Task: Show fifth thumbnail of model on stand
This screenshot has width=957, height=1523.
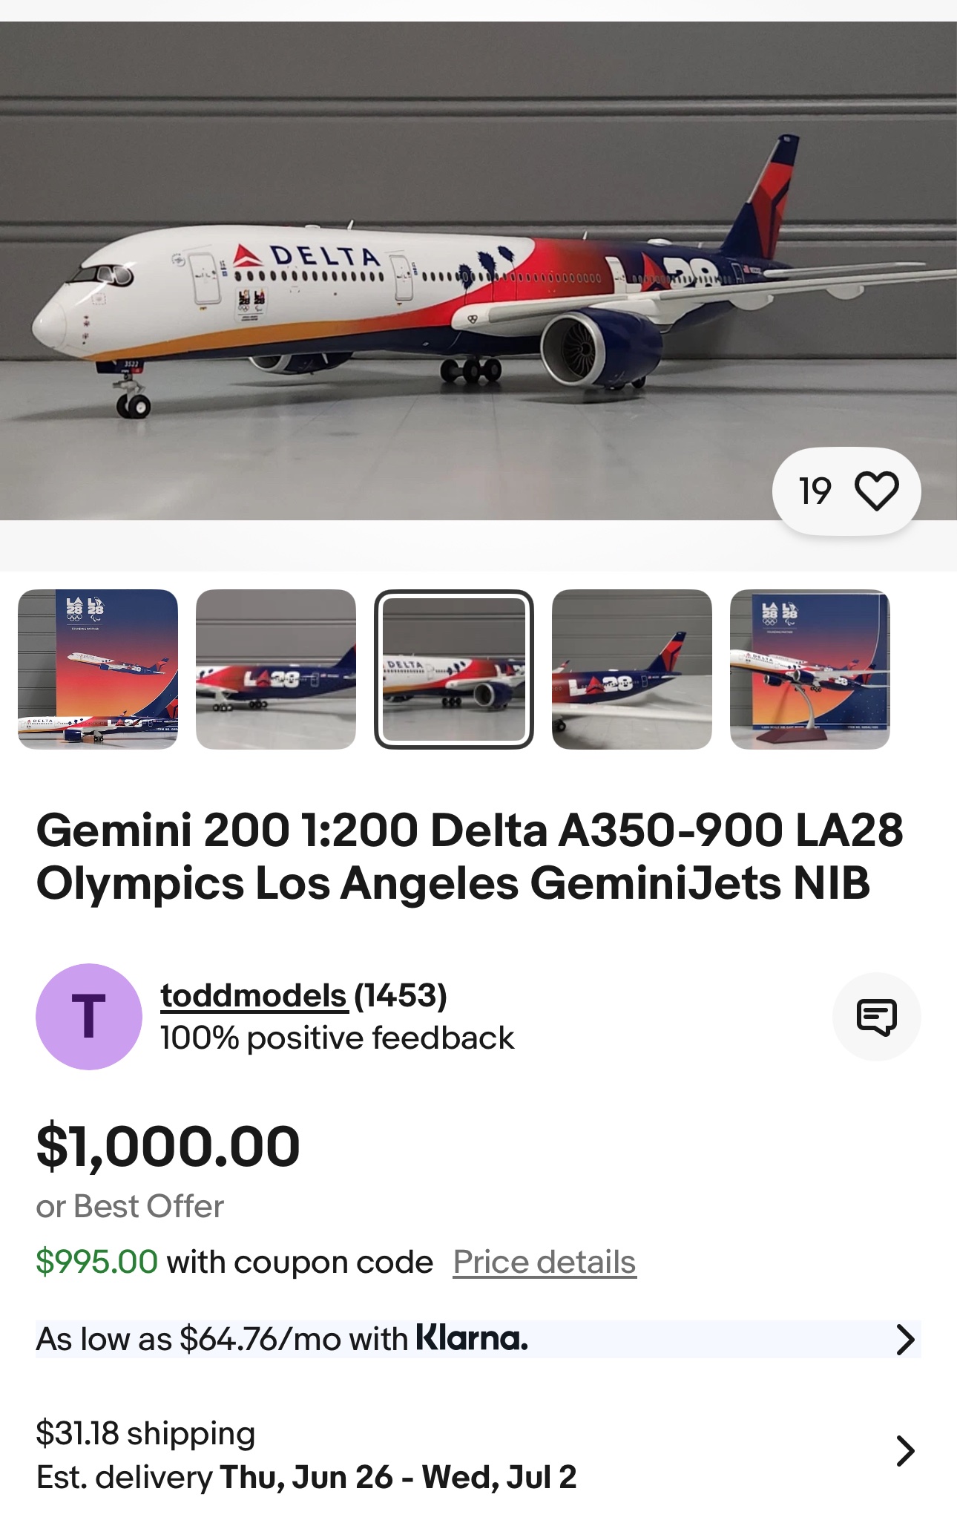Action: click(810, 669)
